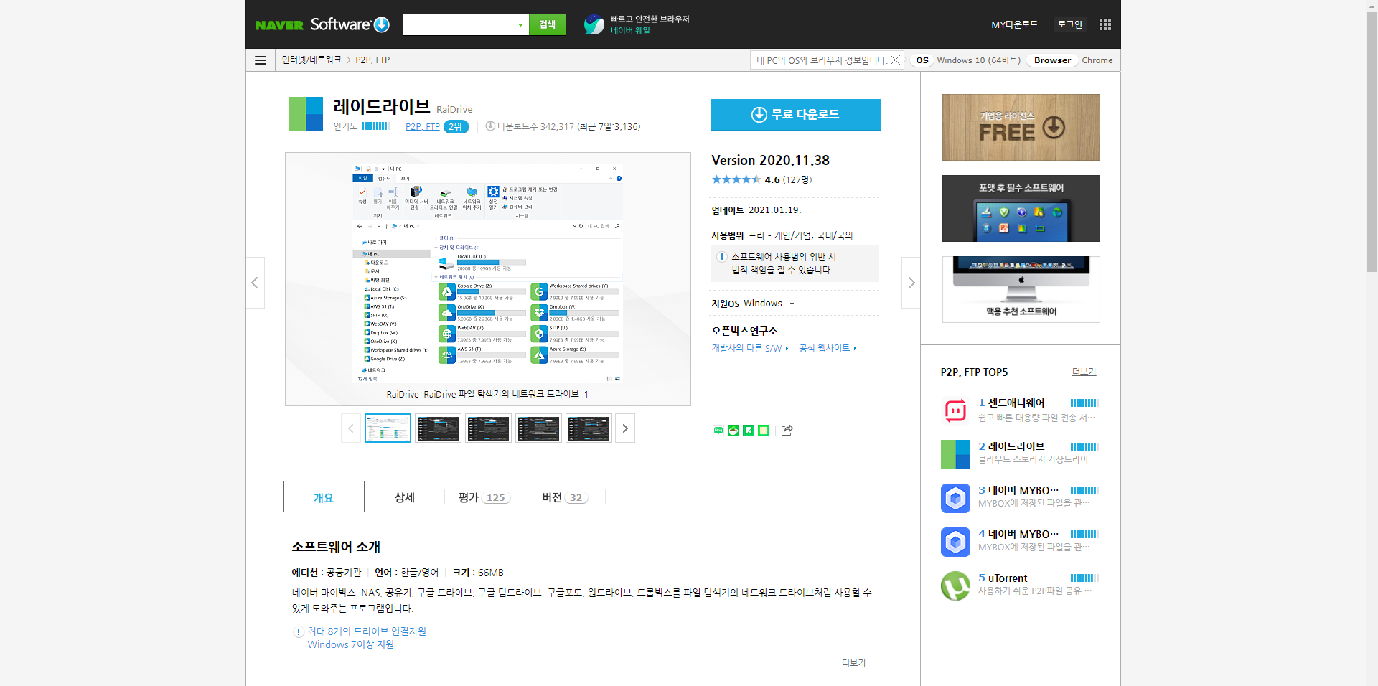Click the green search button
This screenshot has width=1378, height=686.
point(548,24)
